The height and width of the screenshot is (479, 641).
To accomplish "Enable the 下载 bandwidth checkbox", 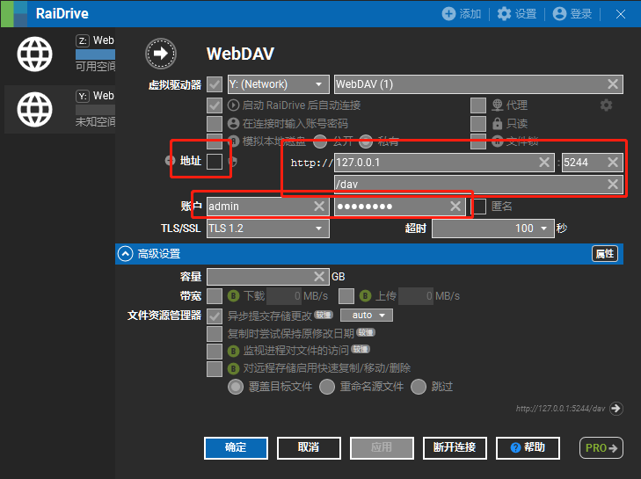I will point(215,296).
